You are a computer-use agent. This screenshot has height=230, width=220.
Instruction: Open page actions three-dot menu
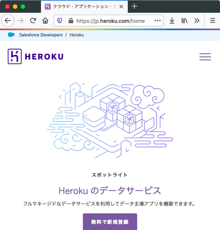158,21
